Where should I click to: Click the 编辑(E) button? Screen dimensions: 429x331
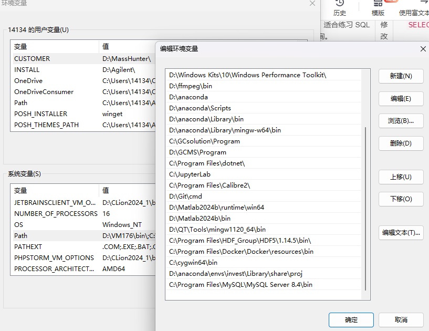401,99
